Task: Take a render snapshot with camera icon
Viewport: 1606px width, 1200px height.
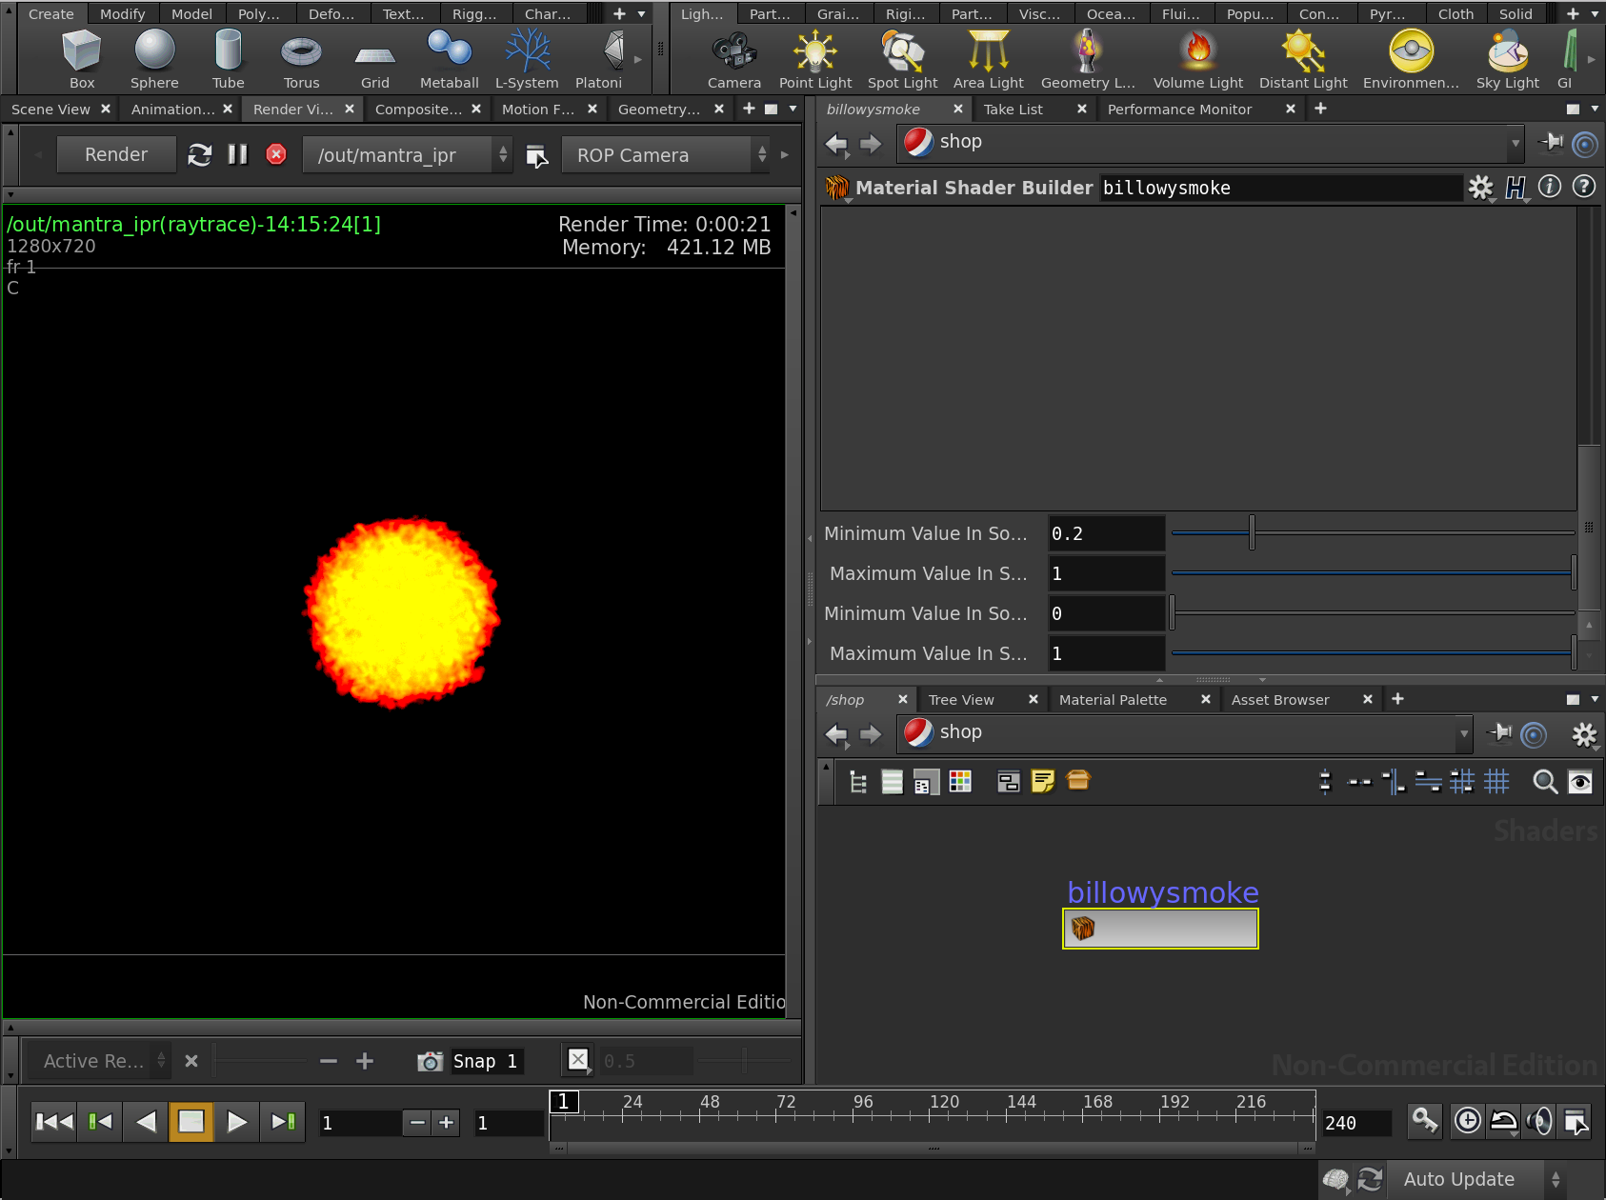Action: (x=430, y=1061)
